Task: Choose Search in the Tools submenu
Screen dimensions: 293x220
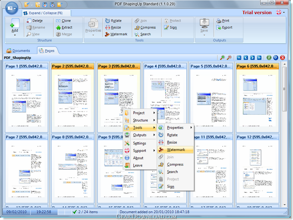Action: [x=176, y=172]
